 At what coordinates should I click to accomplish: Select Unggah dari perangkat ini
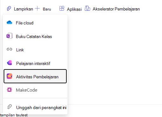click(x=35, y=107)
